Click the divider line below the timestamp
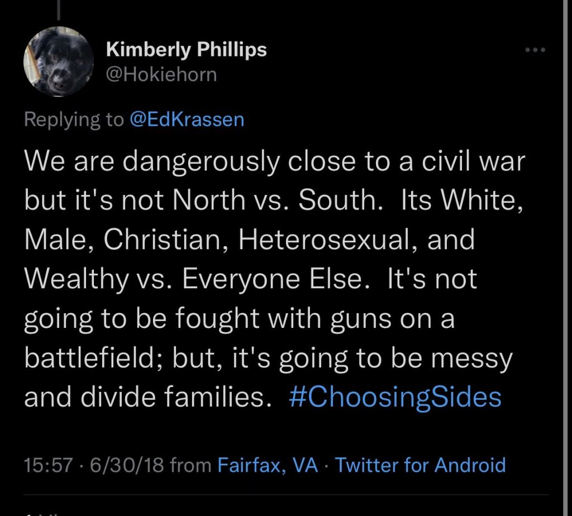 [285, 495]
